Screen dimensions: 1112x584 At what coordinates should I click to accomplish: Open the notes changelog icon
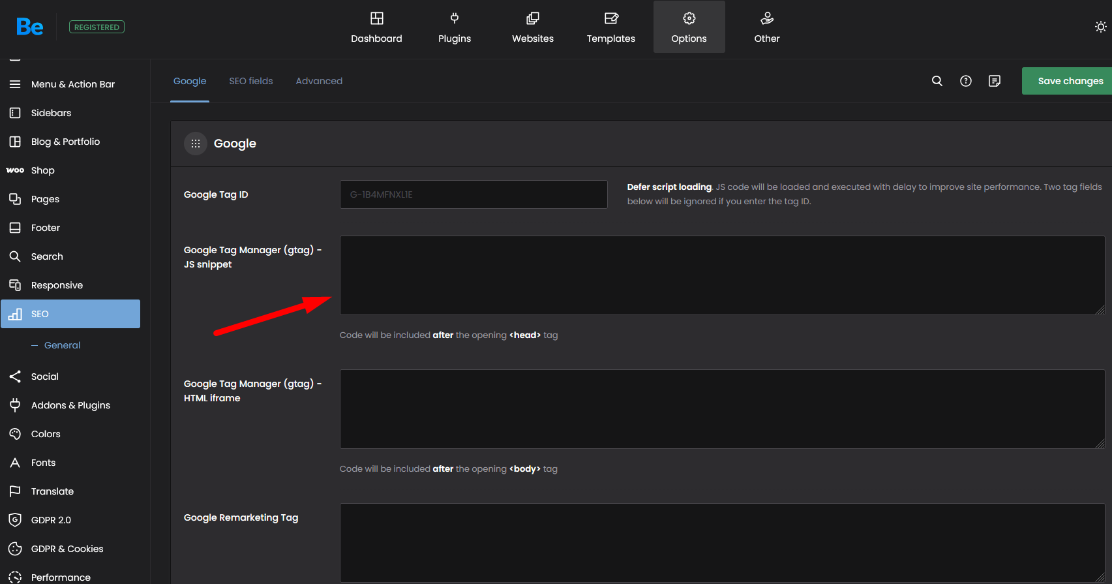tap(995, 81)
